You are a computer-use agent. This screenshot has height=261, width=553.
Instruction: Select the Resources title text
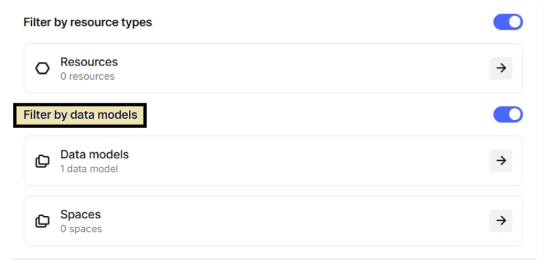pyautogui.click(x=89, y=62)
